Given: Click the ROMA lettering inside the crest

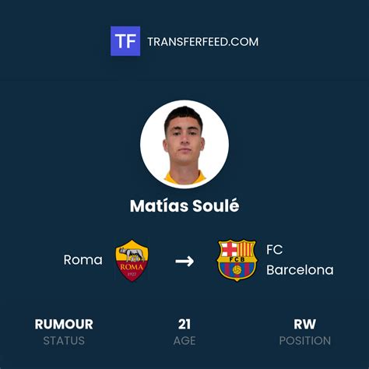Looking at the screenshot, I should [132, 267].
